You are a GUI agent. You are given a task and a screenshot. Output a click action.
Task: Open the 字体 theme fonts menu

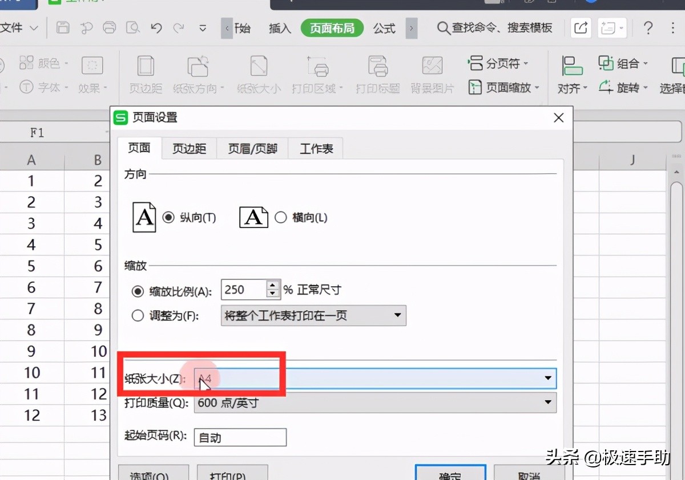(44, 87)
